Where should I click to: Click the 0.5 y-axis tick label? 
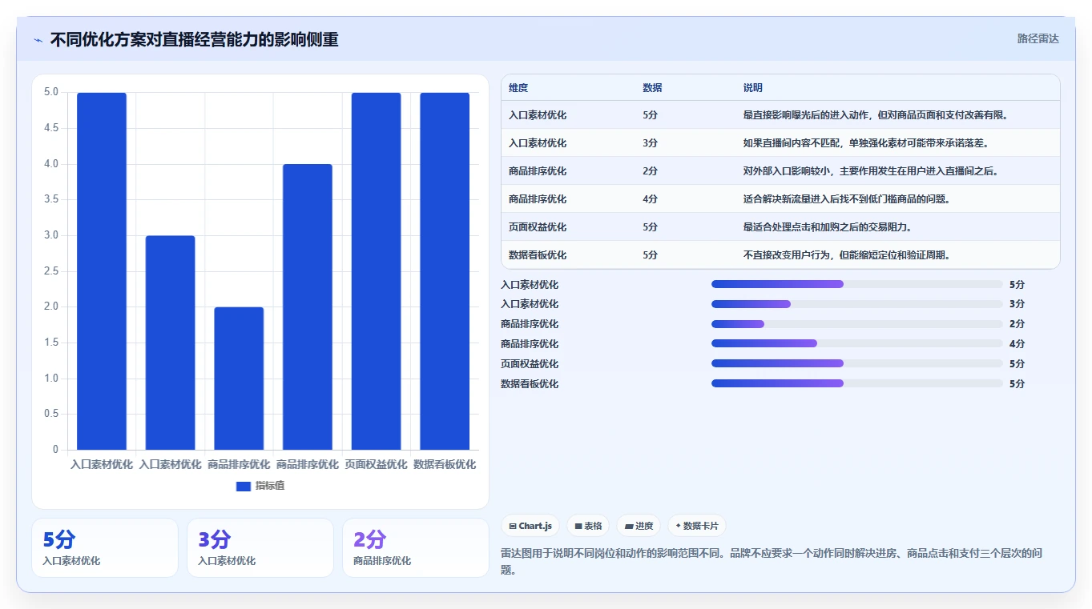click(x=51, y=414)
